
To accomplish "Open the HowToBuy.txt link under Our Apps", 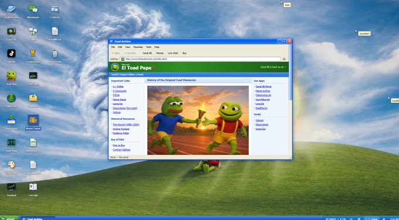I will (263, 100).
